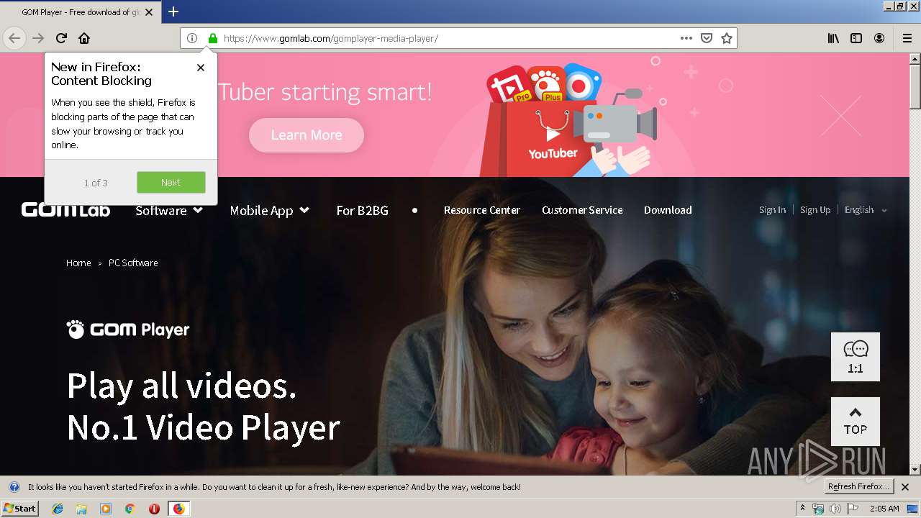Expand the Software menu
921x518 pixels.
168,210
